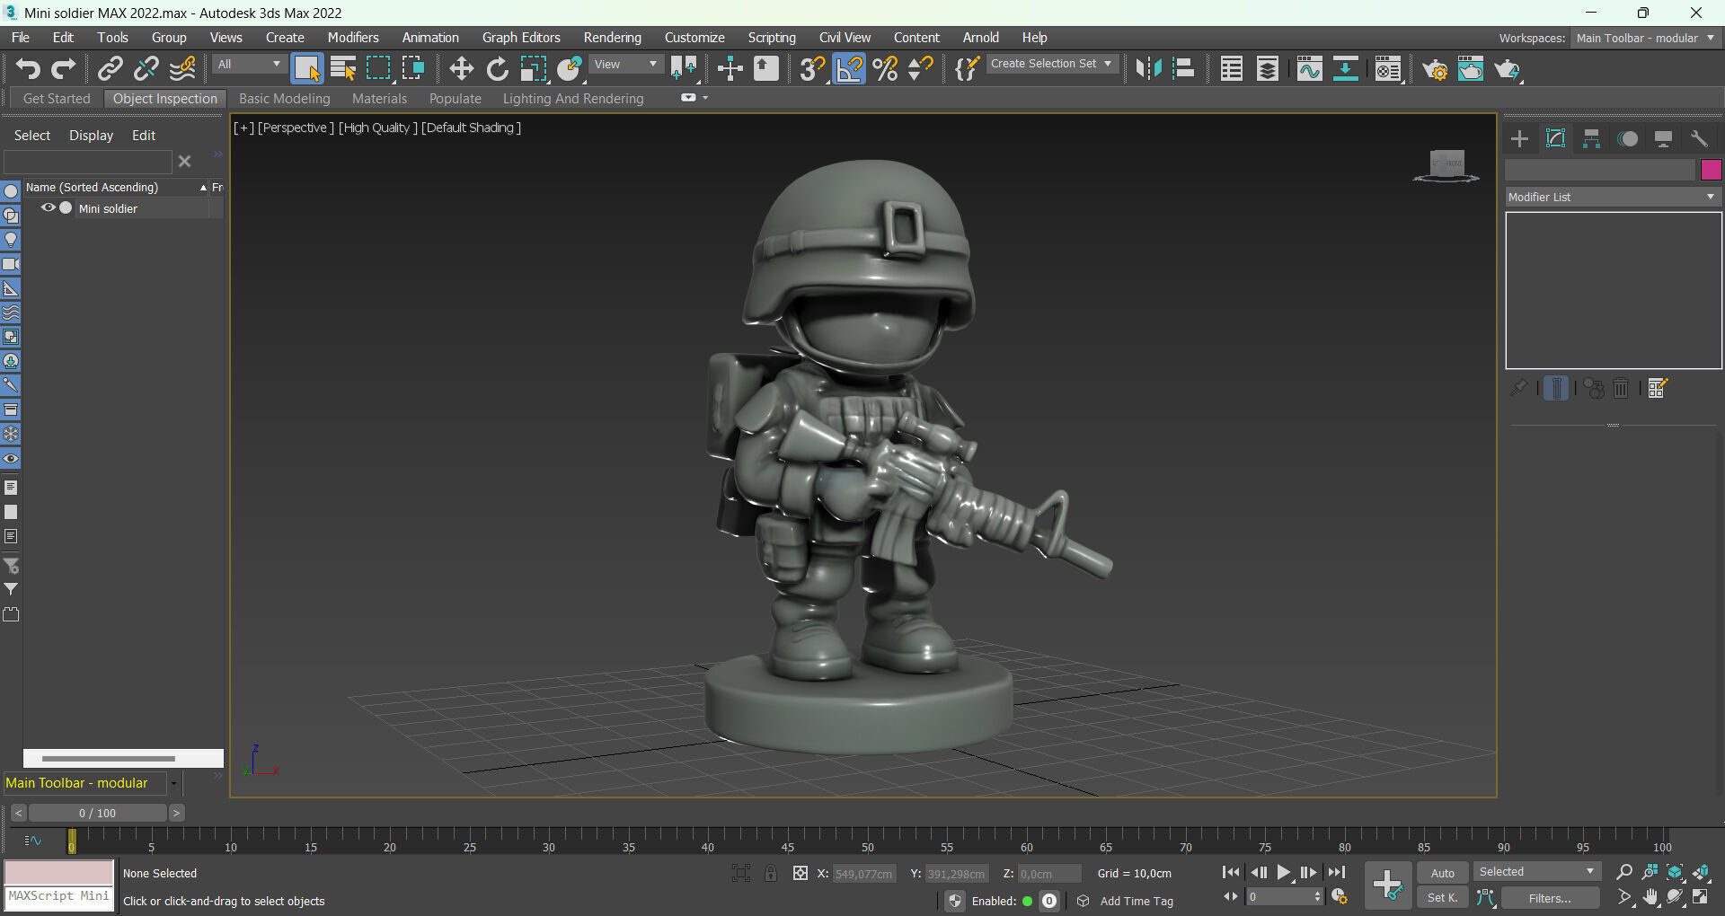
Task: Click the Set K. button
Action: [x=1443, y=898]
